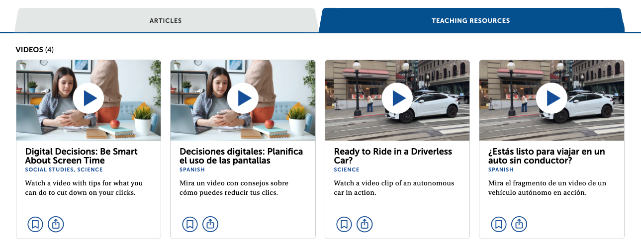
Task: Open the 'Decisiones digitales: Planifica el uso' title link
Action: pyautogui.click(x=241, y=156)
